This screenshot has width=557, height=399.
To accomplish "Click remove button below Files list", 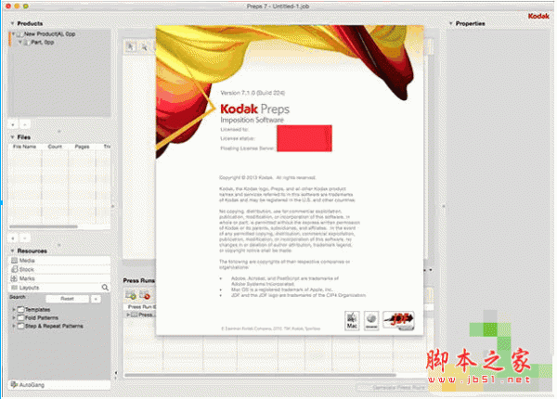I will (25, 238).
